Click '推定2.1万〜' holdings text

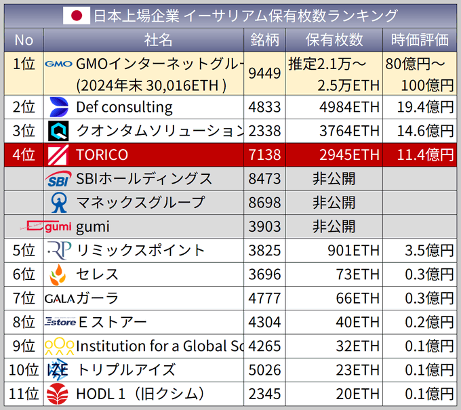click(x=327, y=64)
